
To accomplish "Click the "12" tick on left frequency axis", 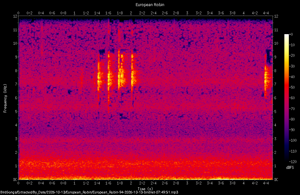I will 15,16.
